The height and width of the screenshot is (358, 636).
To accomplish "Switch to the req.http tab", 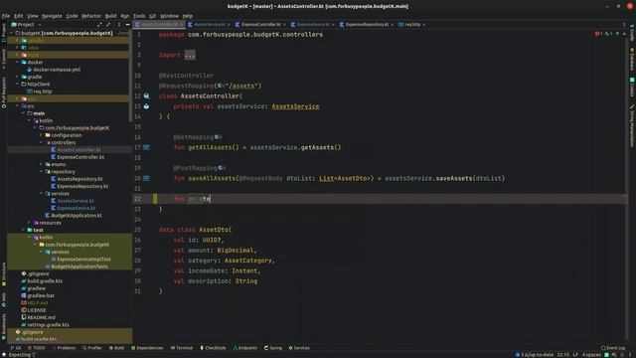I will point(411,25).
